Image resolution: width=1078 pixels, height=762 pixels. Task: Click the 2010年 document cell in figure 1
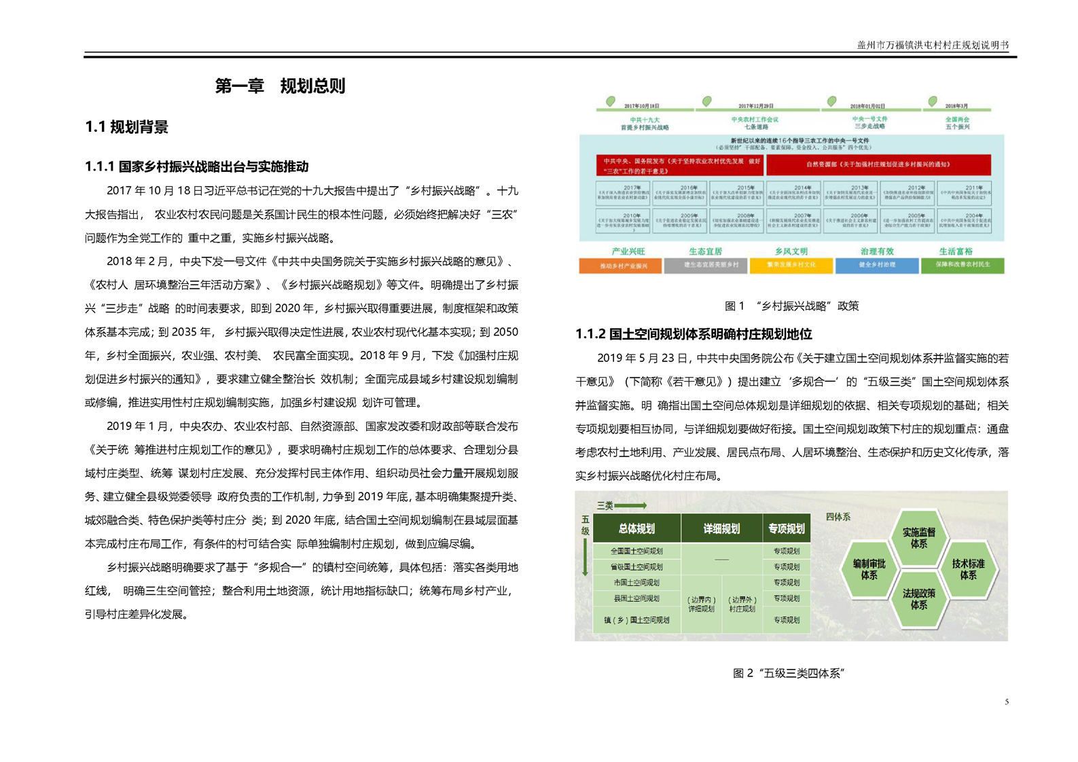pyautogui.click(x=622, y=220)
